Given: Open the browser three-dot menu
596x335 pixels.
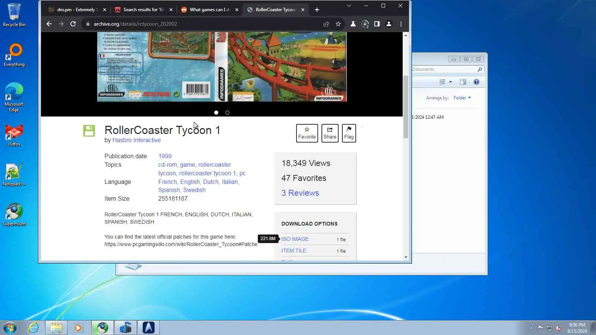Looking at the screenshot, I should (401, 24).
